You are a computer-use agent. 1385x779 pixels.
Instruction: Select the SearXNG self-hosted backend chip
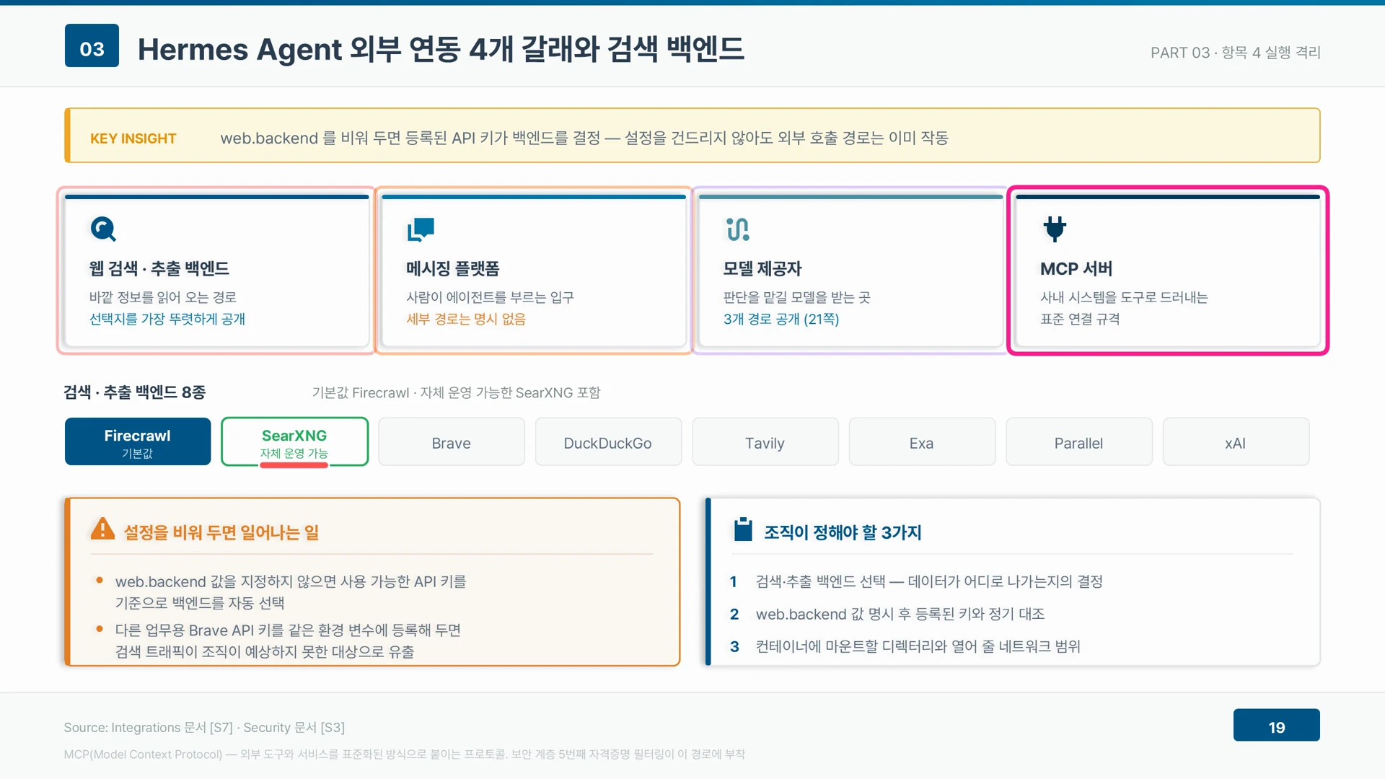294,441
